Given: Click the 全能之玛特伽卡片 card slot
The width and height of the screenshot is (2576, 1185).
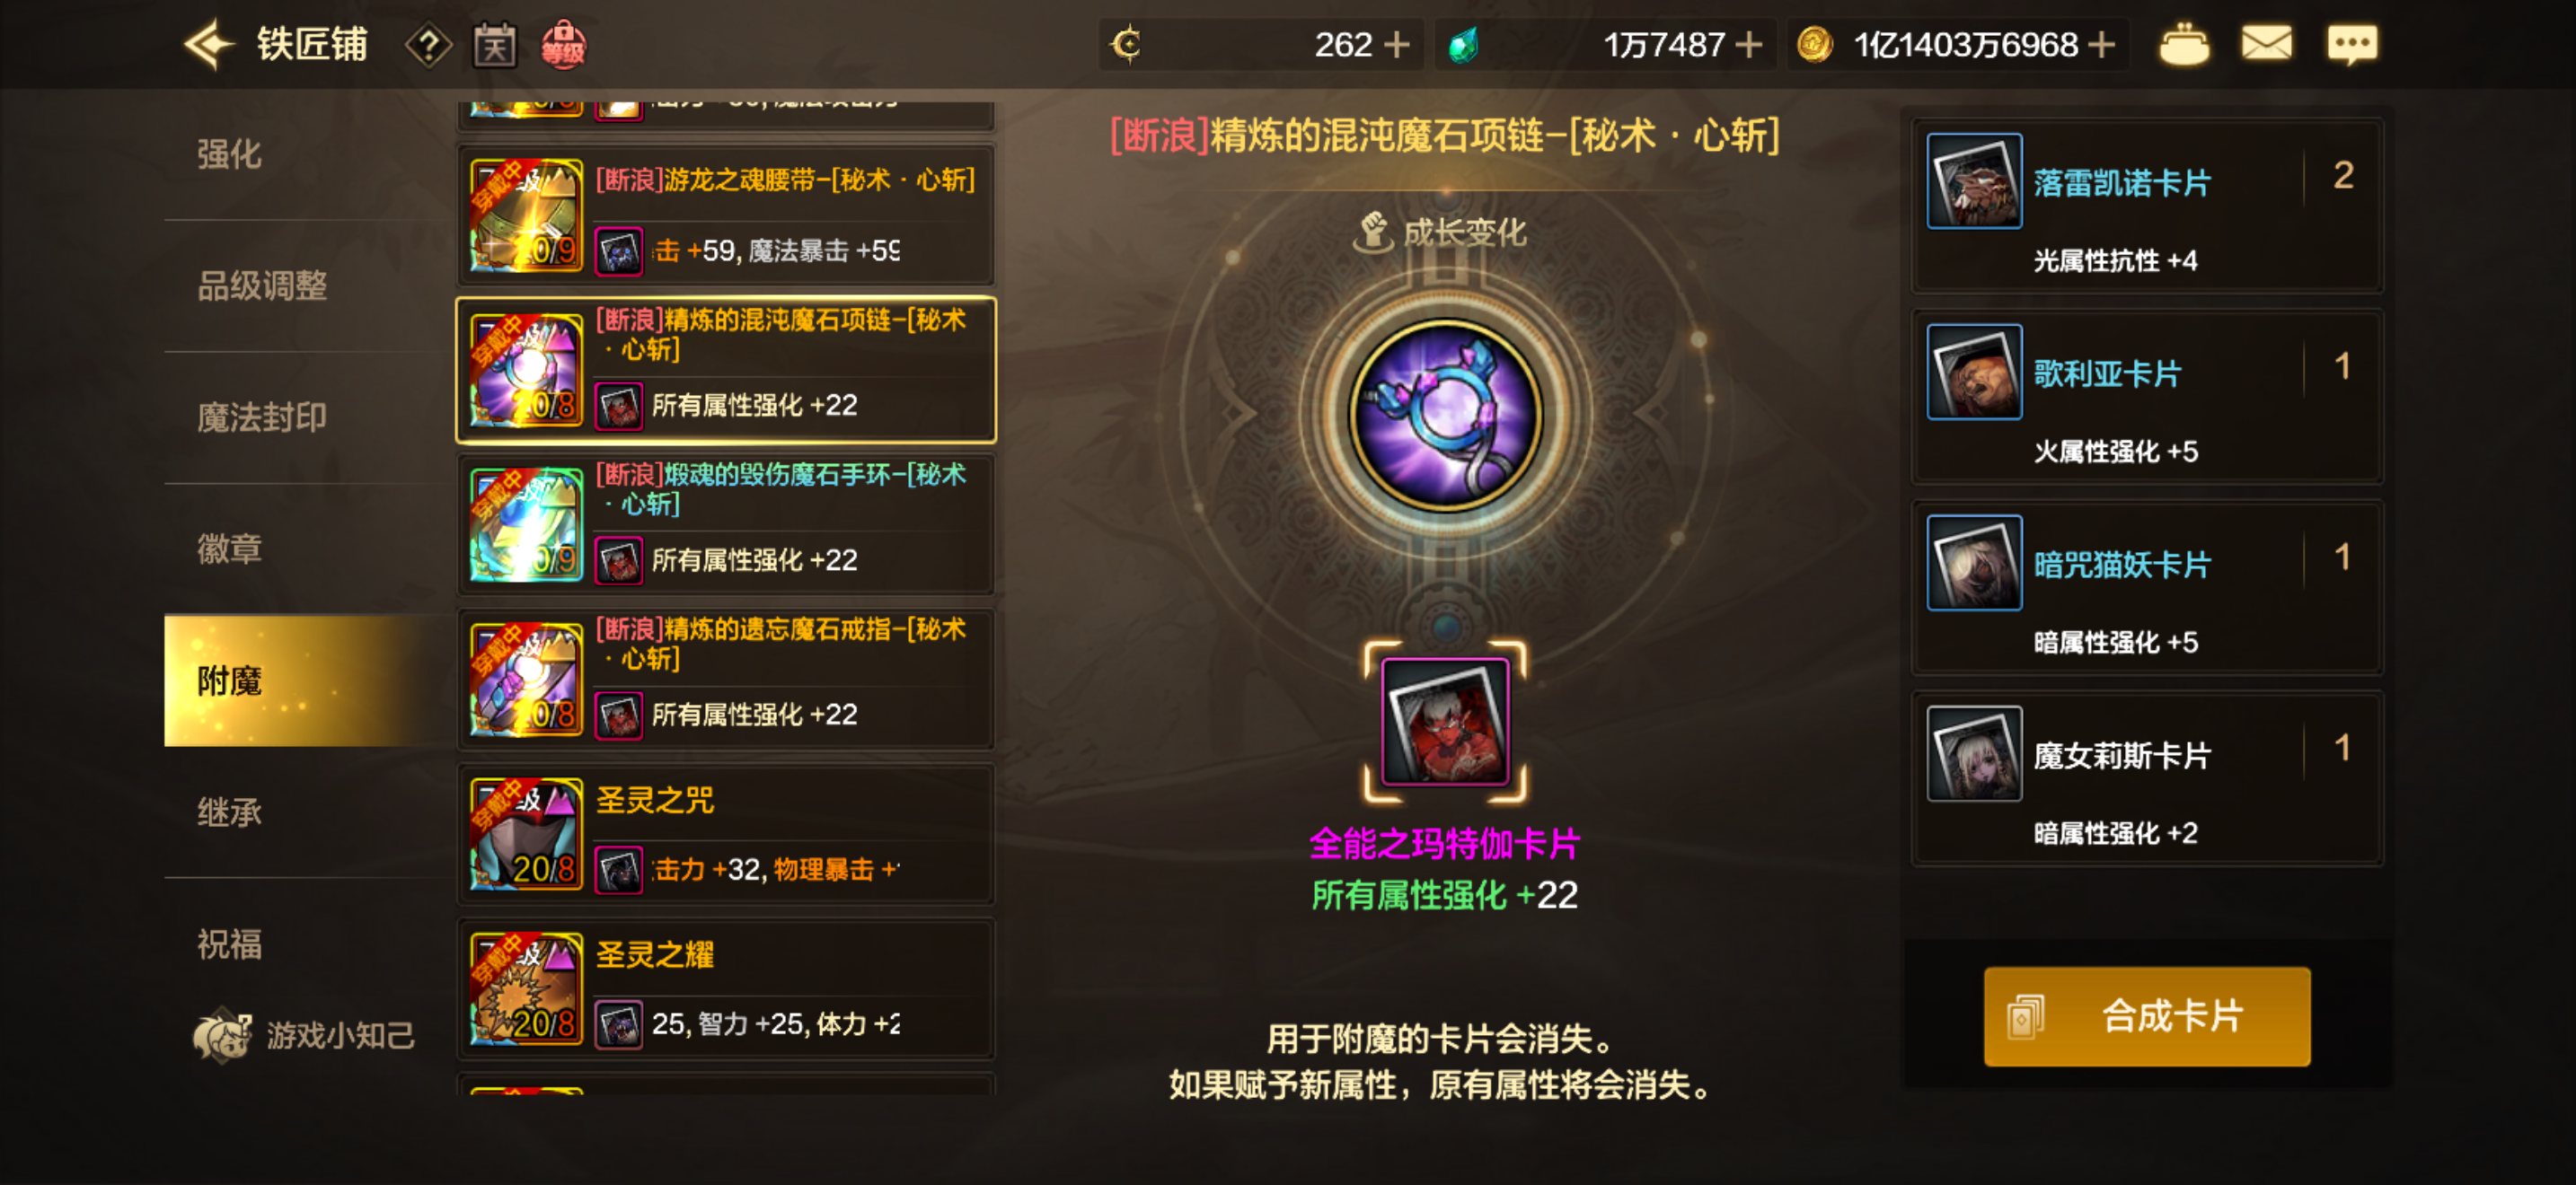Looking at the screenshot, I should point(1445,722).
